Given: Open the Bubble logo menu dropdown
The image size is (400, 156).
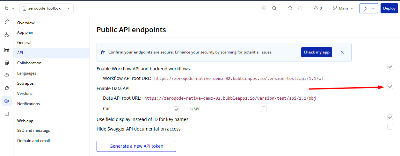Looking at the screenshot, I should (x=9, y=8).
